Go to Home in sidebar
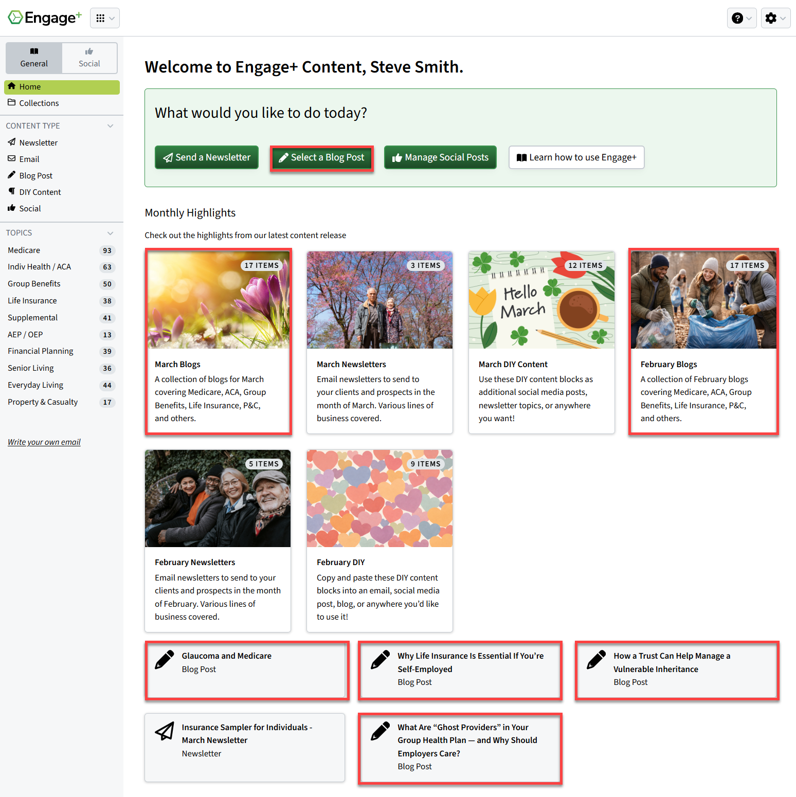 62,87
